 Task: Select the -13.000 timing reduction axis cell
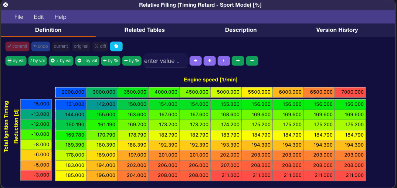(x=36, y=114)
